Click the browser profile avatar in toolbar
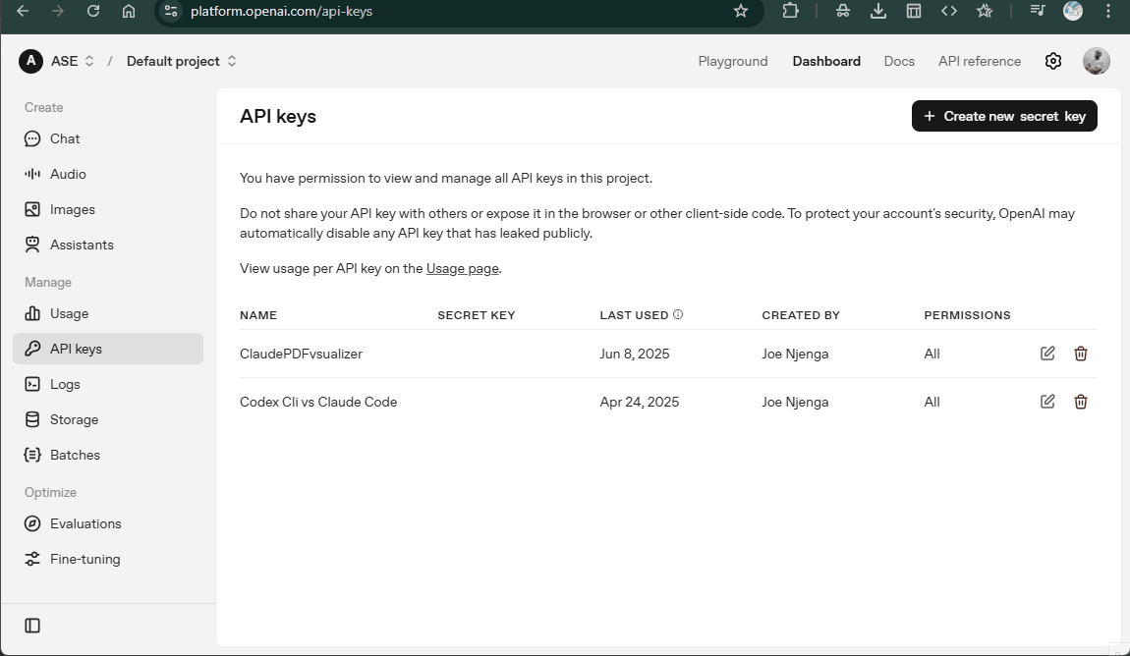 click(1073, 11)
